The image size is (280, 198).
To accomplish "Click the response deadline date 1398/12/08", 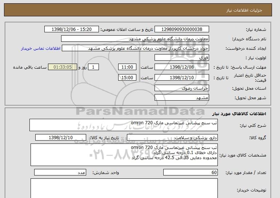I will [x=181, y=67].
